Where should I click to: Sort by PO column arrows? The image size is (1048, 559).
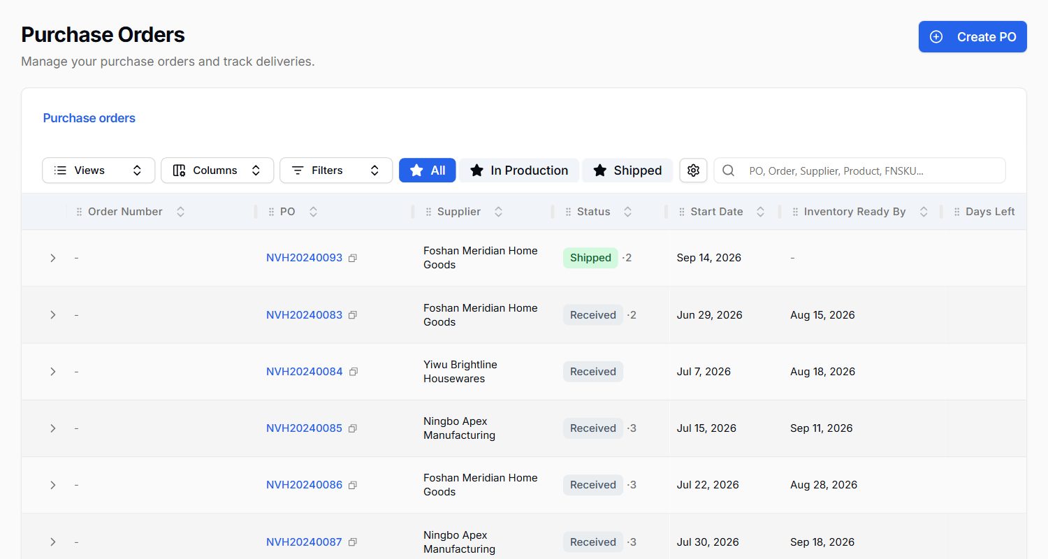coord(313,212)
